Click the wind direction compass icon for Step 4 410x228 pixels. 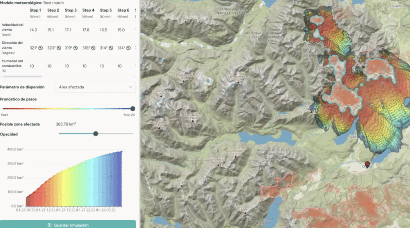pyautogui.click(x=93, y=48)
